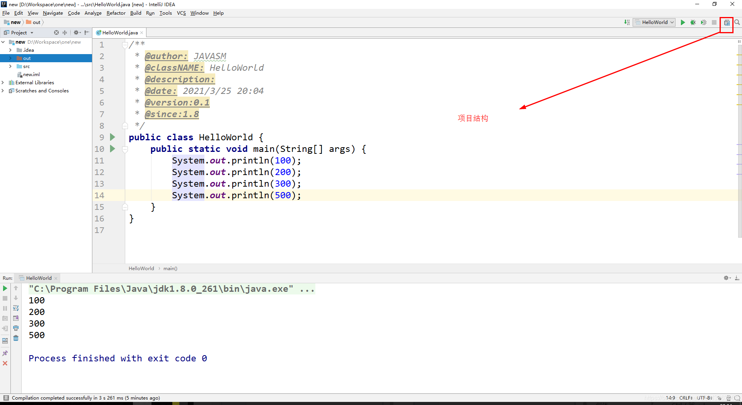Image resolution: width=742 pixels, height=405 pixels.
Task: Expand the .idea folder
Action: (x=10, y=50)
